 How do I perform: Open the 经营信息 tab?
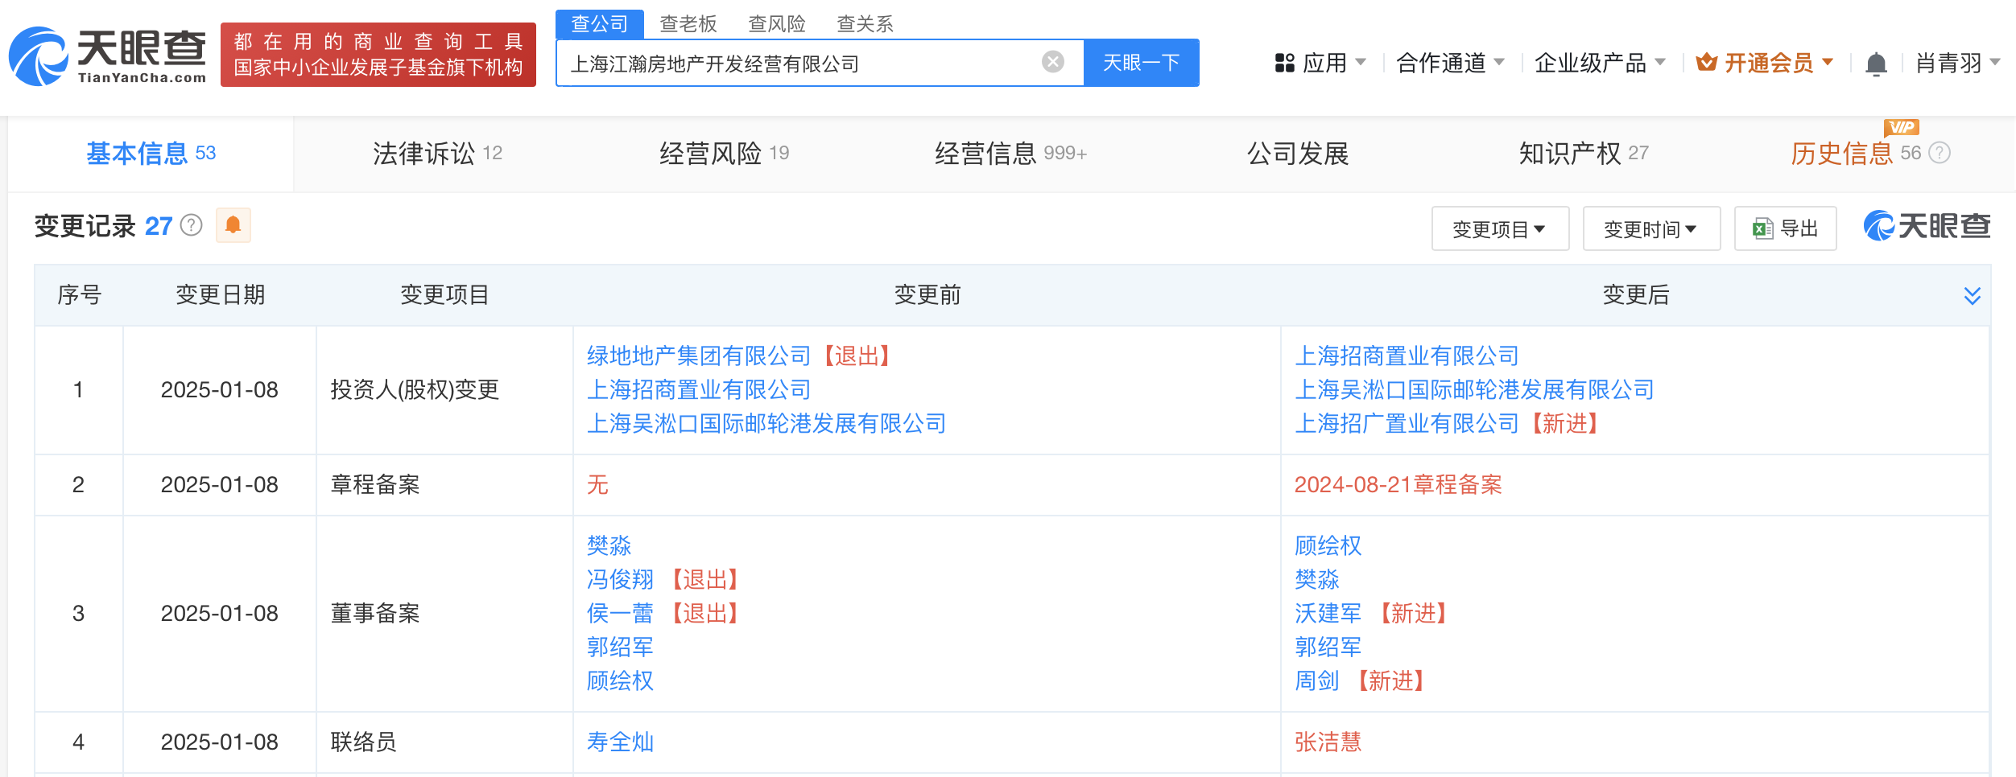pos(1010,153)
